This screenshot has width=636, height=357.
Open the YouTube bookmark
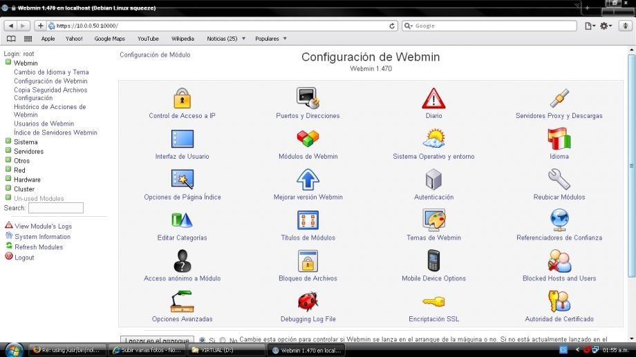(x=148, y=39)
